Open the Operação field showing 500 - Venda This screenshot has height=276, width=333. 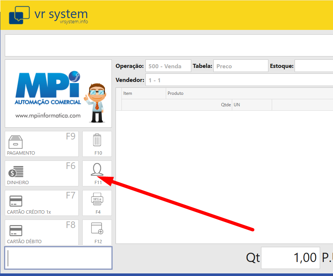tap(168, 66)
